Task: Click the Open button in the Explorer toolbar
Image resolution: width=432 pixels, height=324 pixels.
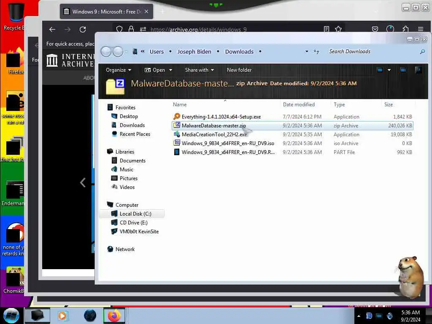Action: pos(154,70)
